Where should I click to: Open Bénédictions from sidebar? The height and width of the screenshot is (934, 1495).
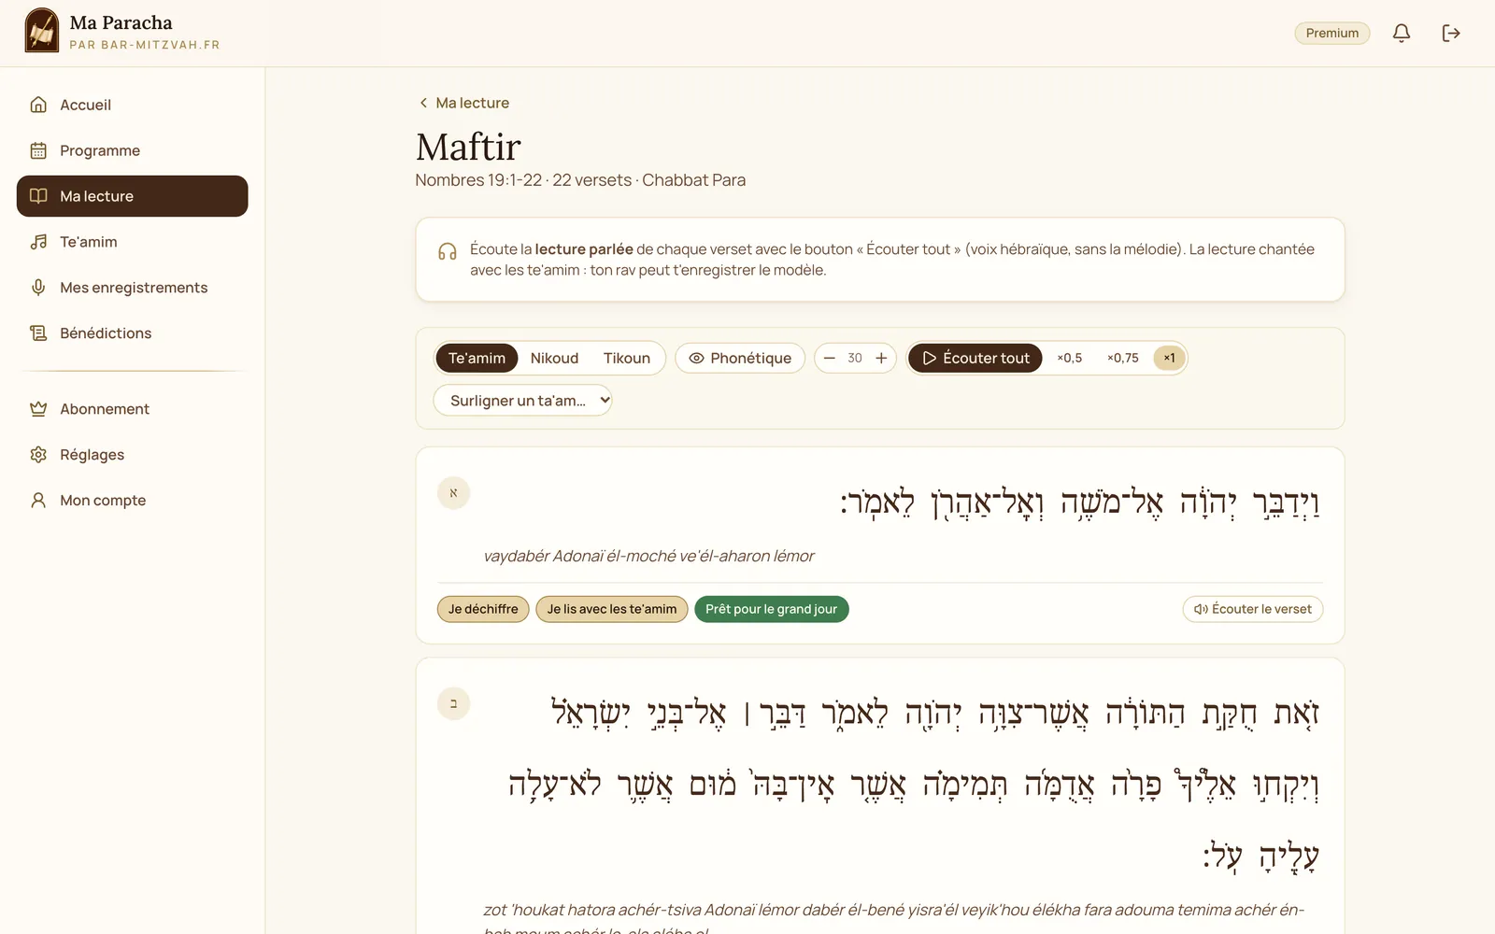[132, 333]
